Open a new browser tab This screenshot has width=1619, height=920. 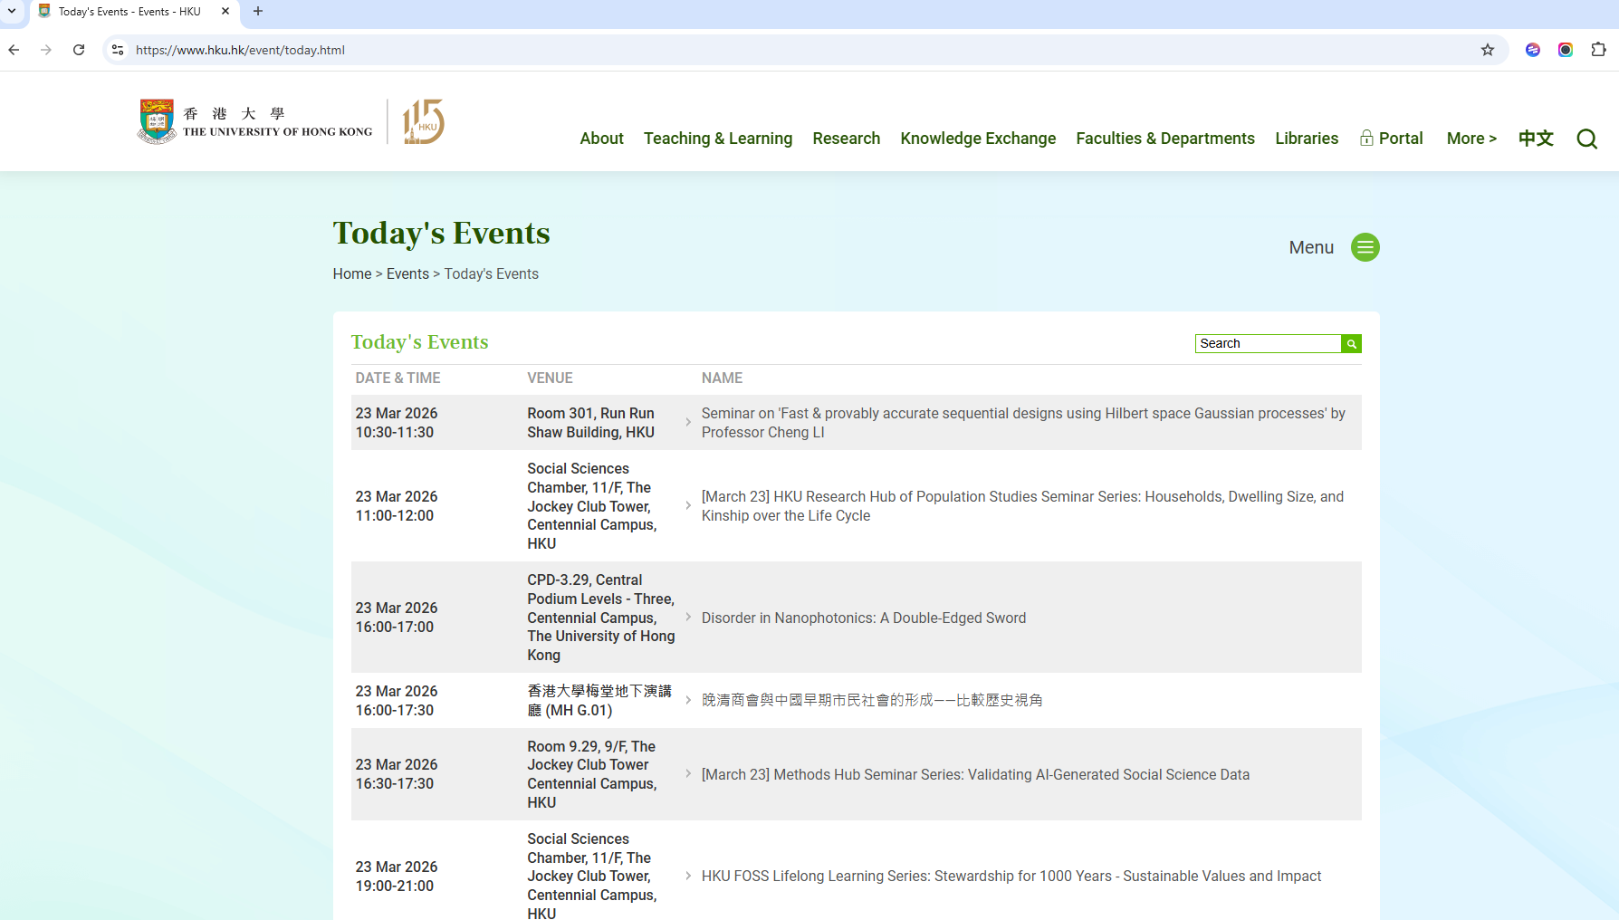(258, 12)
